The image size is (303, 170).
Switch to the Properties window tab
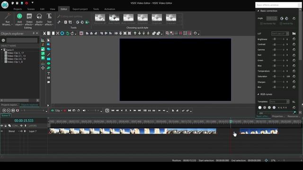coord(278,116)
